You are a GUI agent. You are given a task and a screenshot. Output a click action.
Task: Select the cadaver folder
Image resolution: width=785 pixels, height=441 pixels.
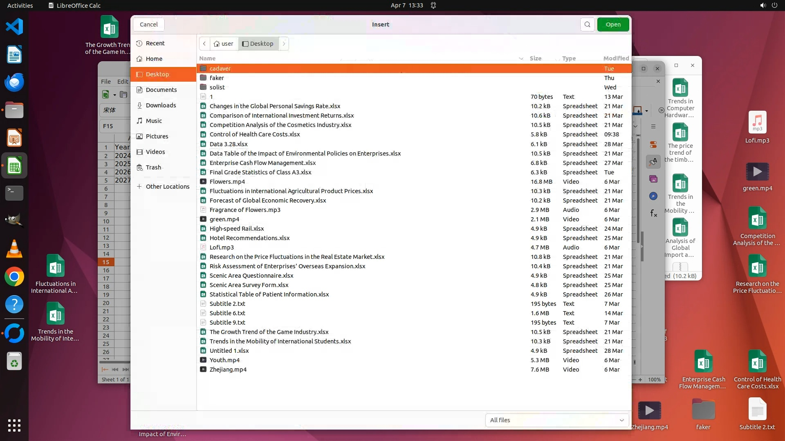(x=220, y=69)
